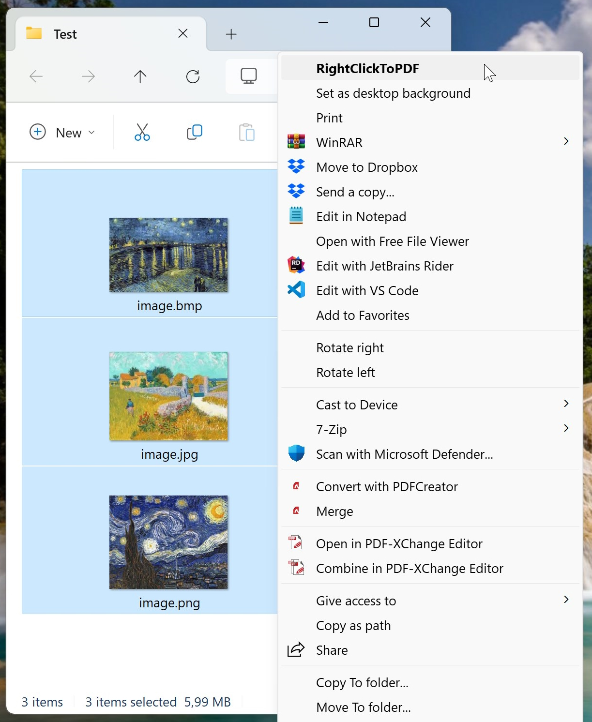
Task: Close the Test tab
Action: [183, 33]
